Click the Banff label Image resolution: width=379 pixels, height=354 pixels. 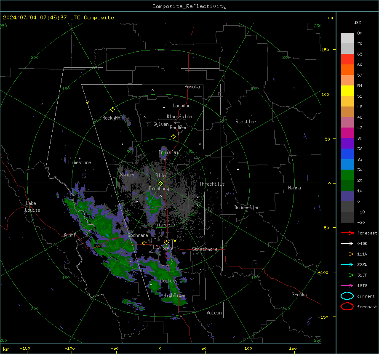pyautogui.click(x=69, y=234)
